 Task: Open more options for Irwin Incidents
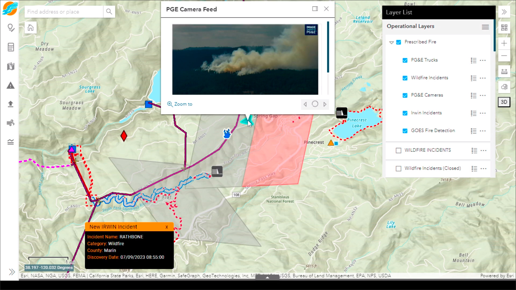pyautogui.click(x=483, y=113)
